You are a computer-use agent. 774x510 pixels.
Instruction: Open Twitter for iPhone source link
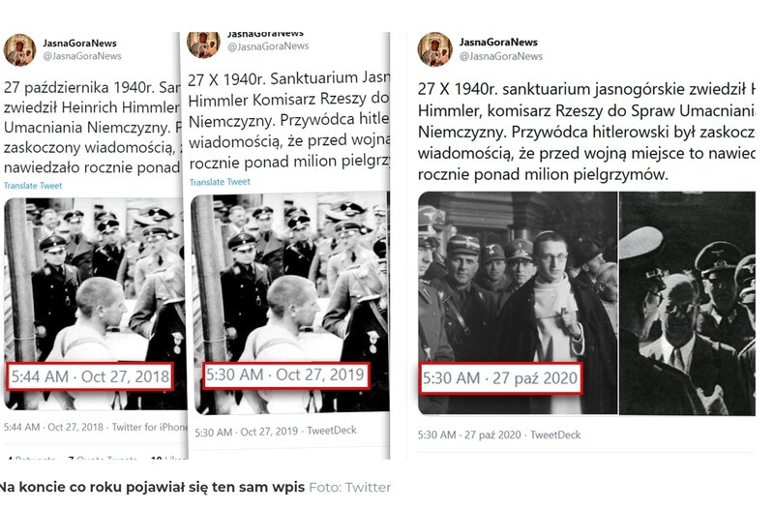(x=150, y=427)
